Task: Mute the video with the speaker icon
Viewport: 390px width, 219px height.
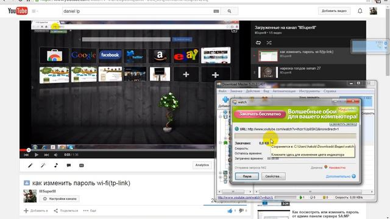Action: pyautogui.click(x=56, y=155)
